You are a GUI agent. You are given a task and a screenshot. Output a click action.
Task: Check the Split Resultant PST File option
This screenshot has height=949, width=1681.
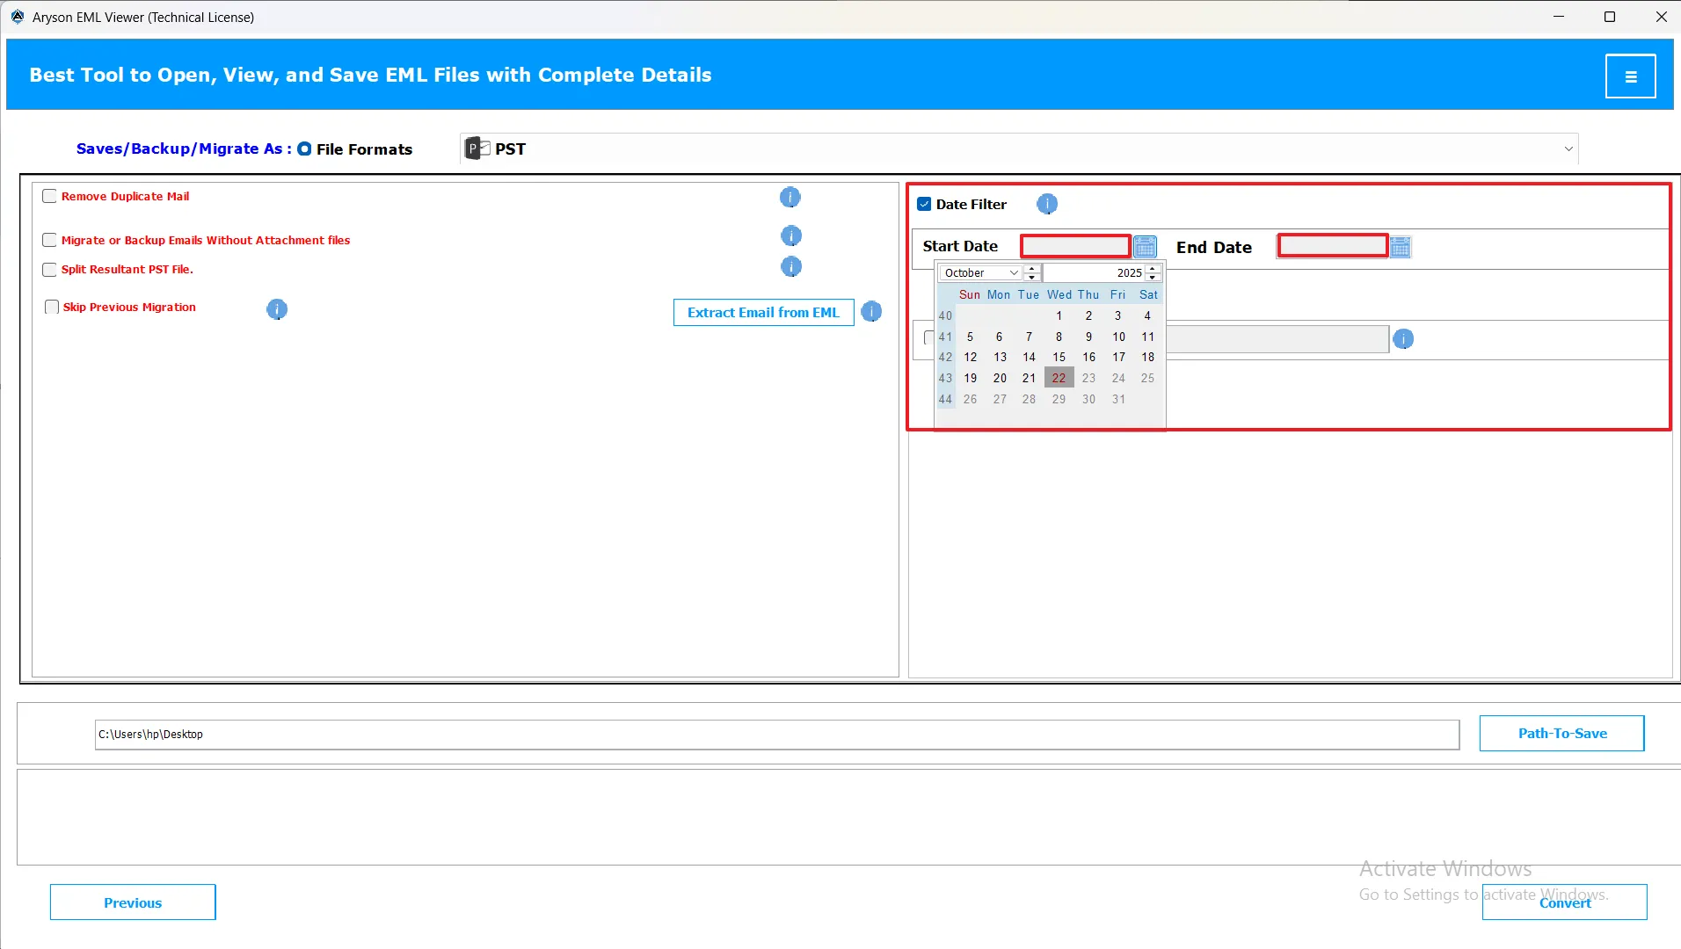pos(50,270)
